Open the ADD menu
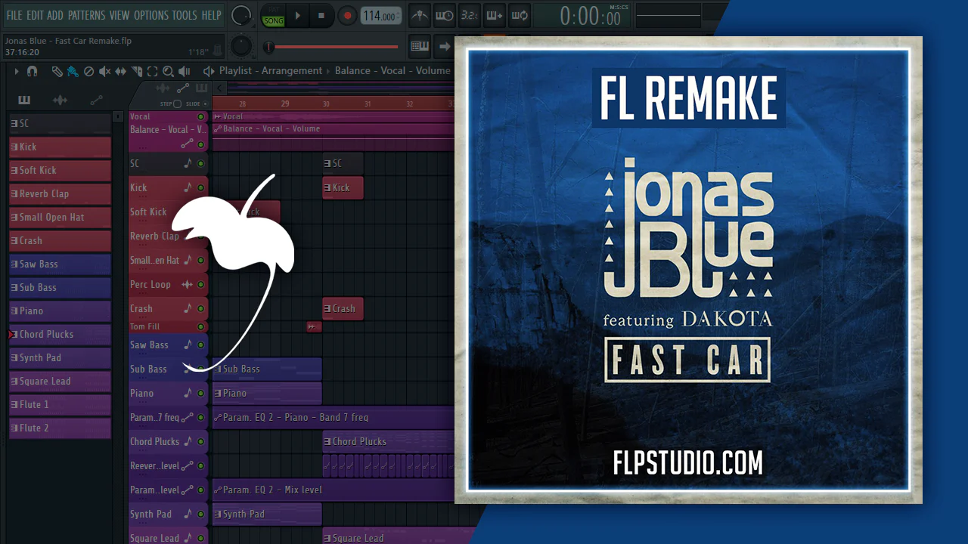The height and width of the screenshot is (544, 968). pos(55,15)
